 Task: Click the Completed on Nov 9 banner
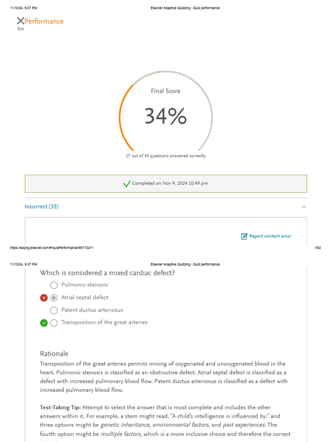tap(166, 183)
